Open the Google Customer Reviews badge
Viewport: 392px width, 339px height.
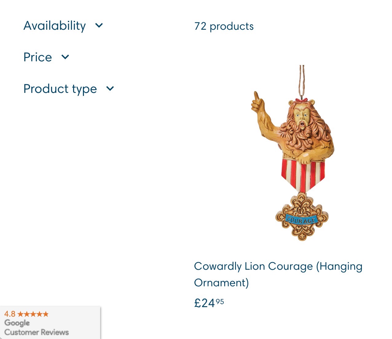[x=50, y=322]
